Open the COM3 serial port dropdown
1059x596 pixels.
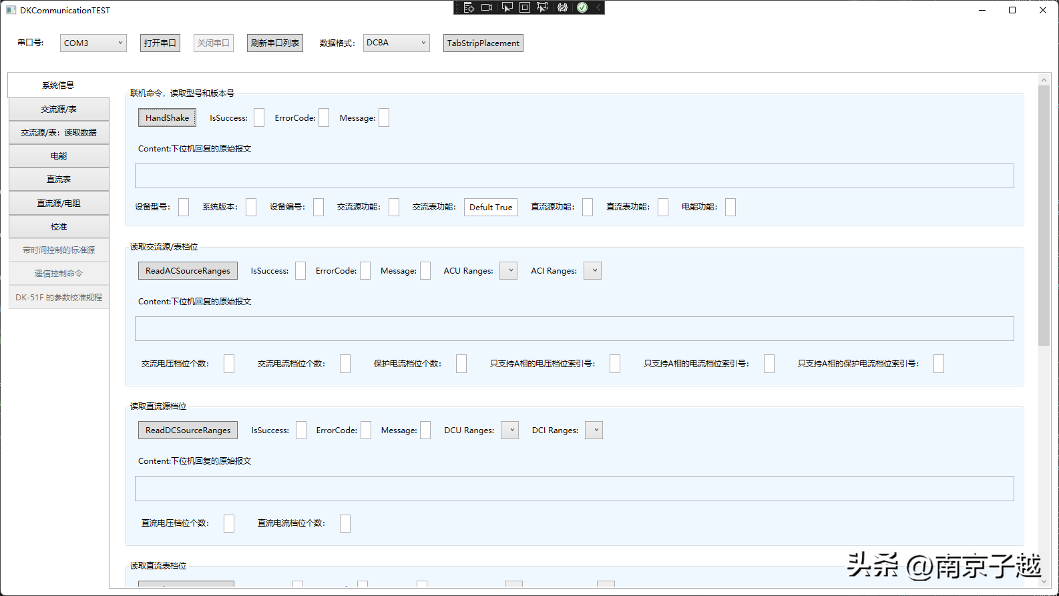pyautogui.click(x=93, y=43)
